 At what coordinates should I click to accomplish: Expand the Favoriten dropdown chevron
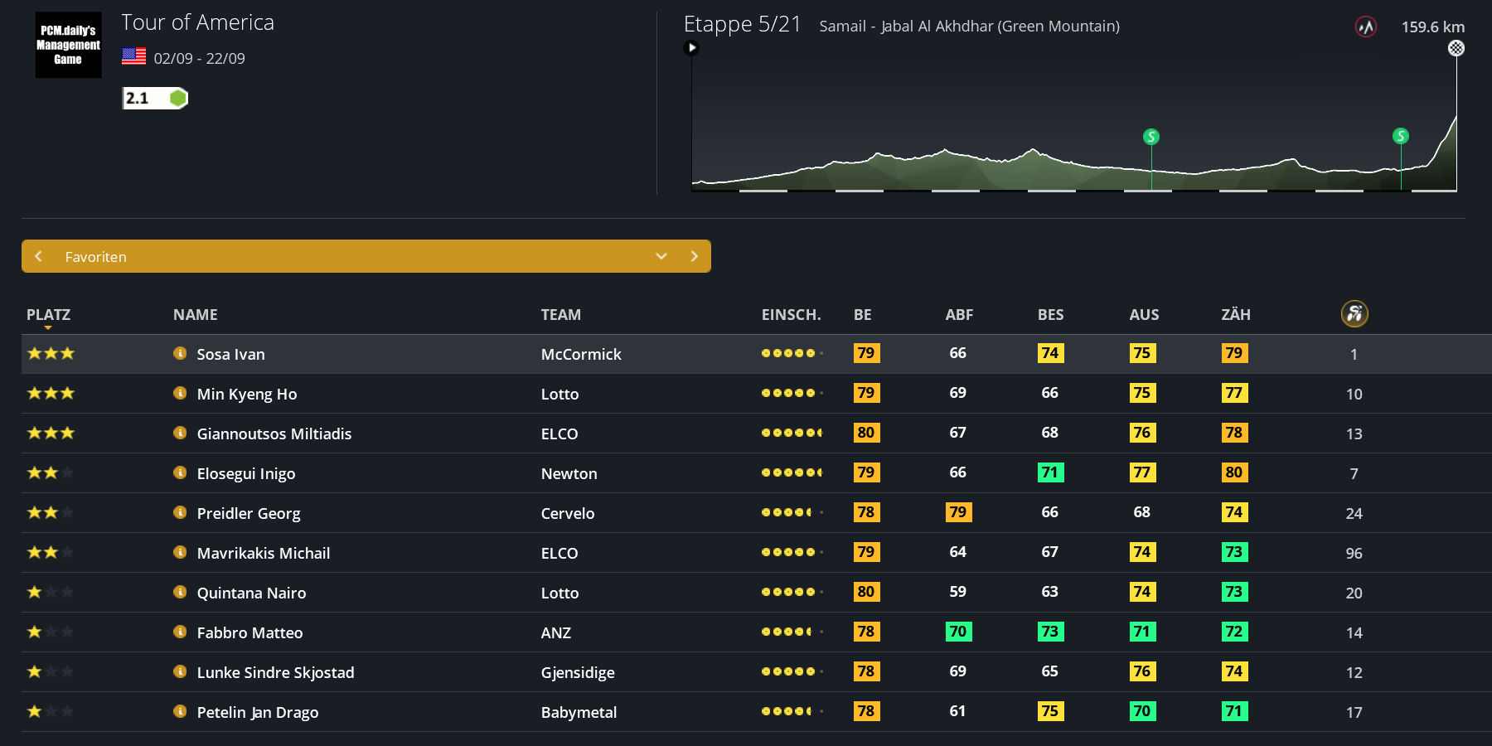(x=661, y=256)
